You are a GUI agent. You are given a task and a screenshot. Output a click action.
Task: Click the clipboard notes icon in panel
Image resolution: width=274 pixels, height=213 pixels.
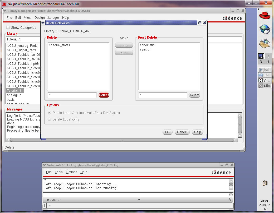pyautogui.click(x=265, y=183)
